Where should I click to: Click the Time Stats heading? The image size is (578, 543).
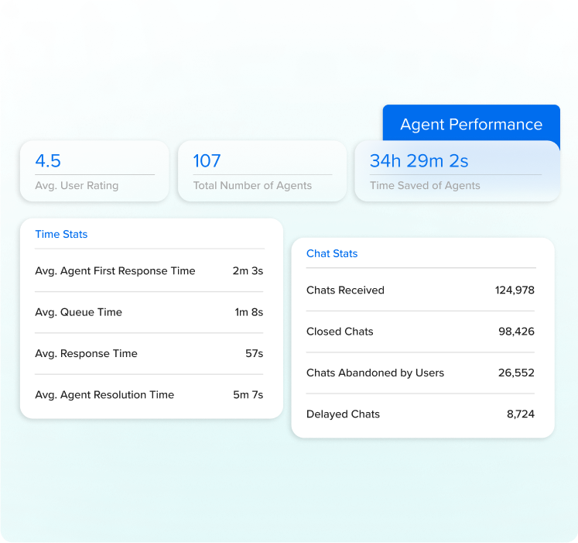click(x=61, y=234)
